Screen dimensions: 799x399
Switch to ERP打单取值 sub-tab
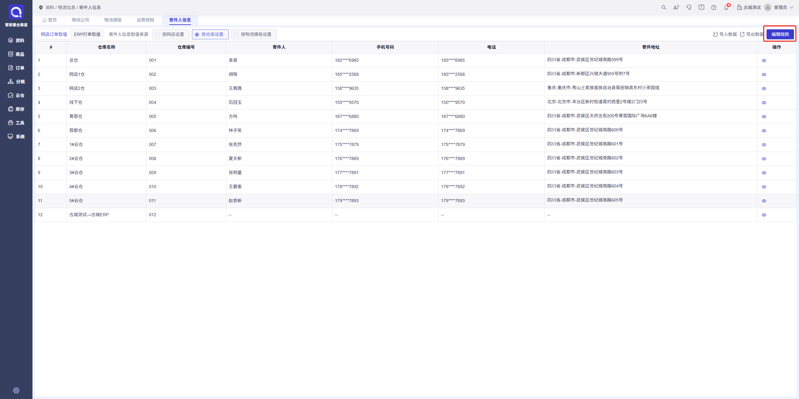click(87, 34)
